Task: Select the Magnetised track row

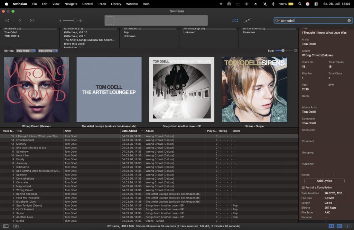Action: point(149,186)
